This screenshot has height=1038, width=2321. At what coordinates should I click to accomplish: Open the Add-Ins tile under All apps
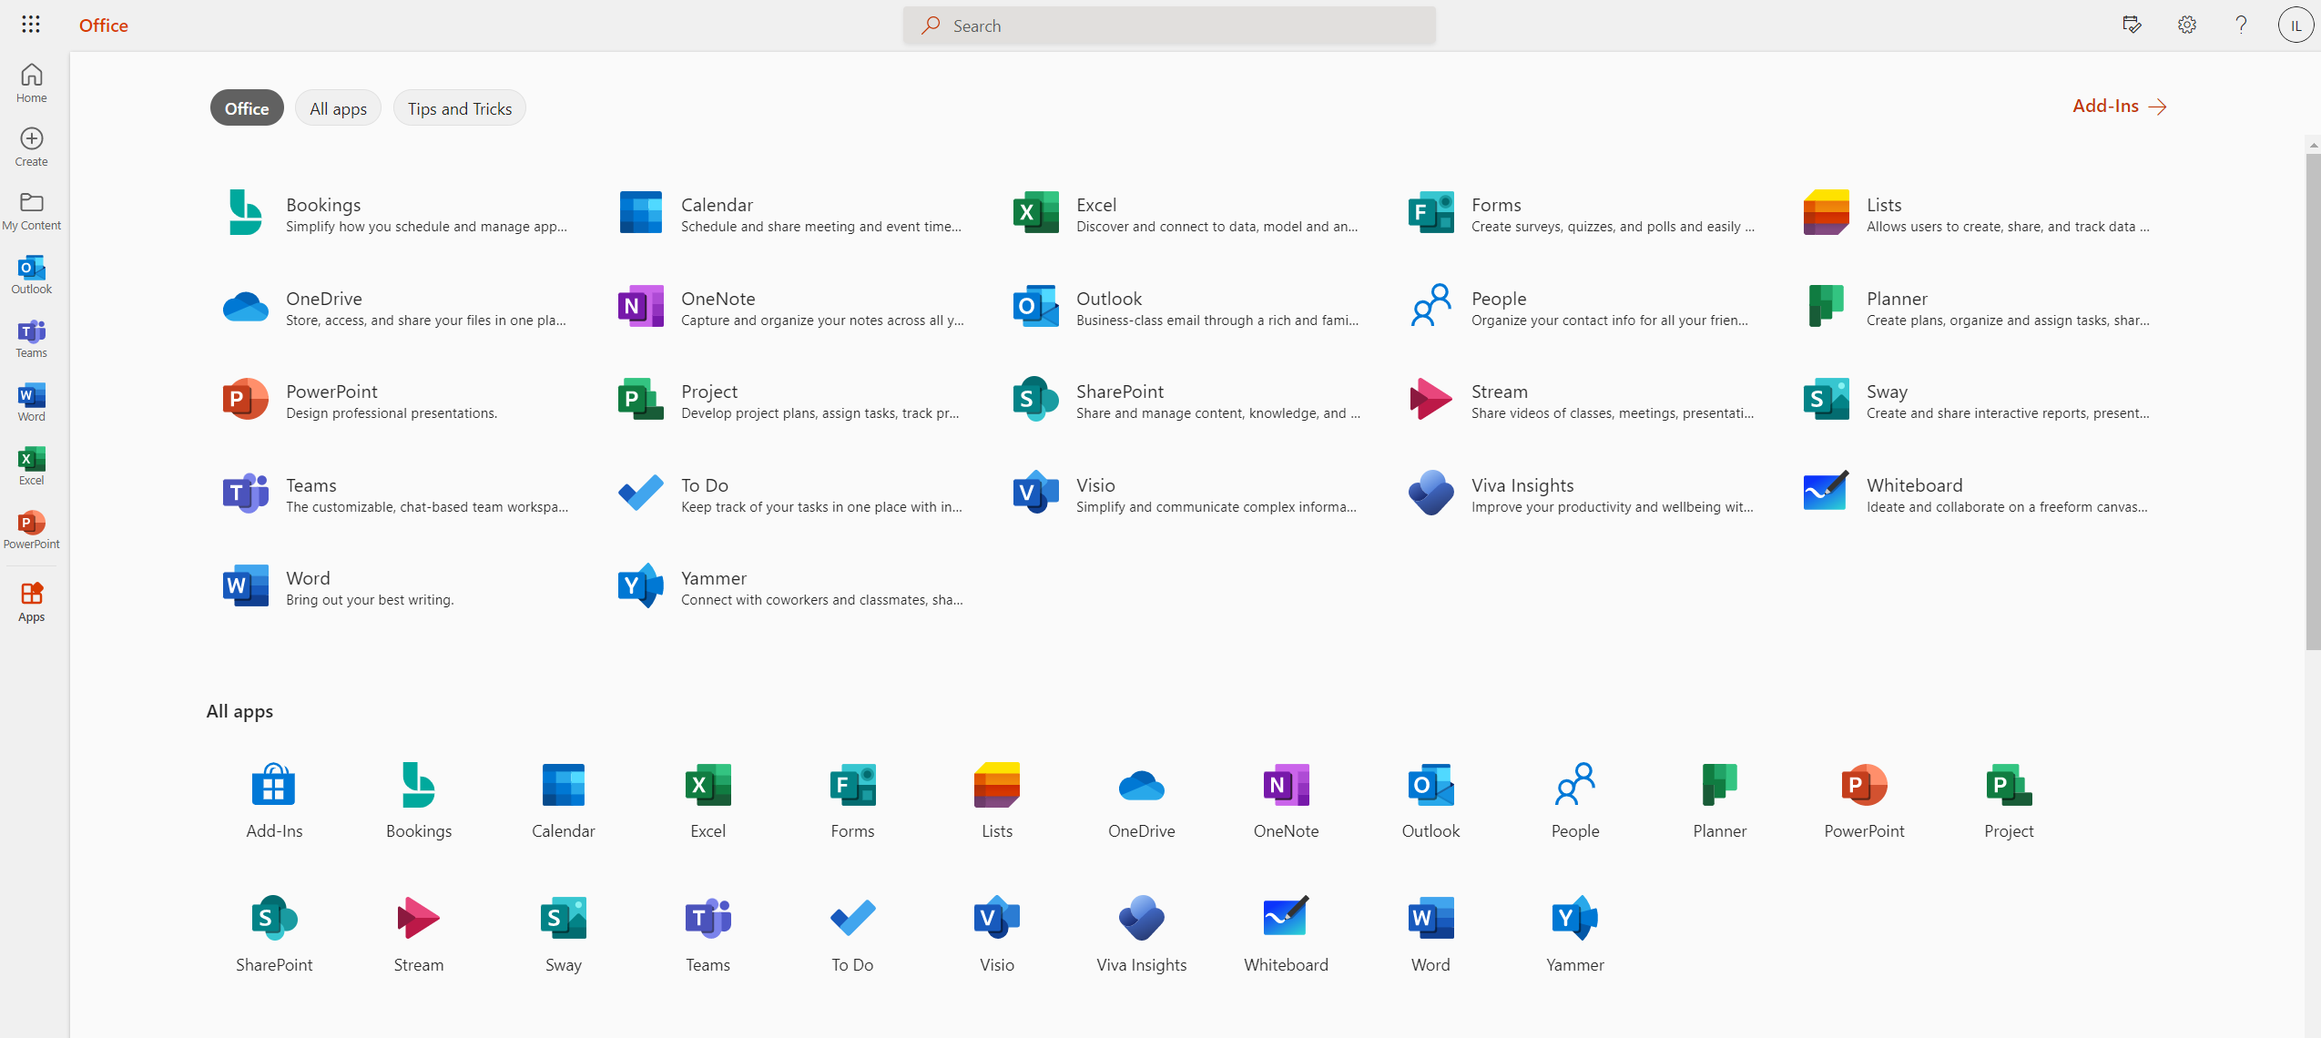(274, 800)
